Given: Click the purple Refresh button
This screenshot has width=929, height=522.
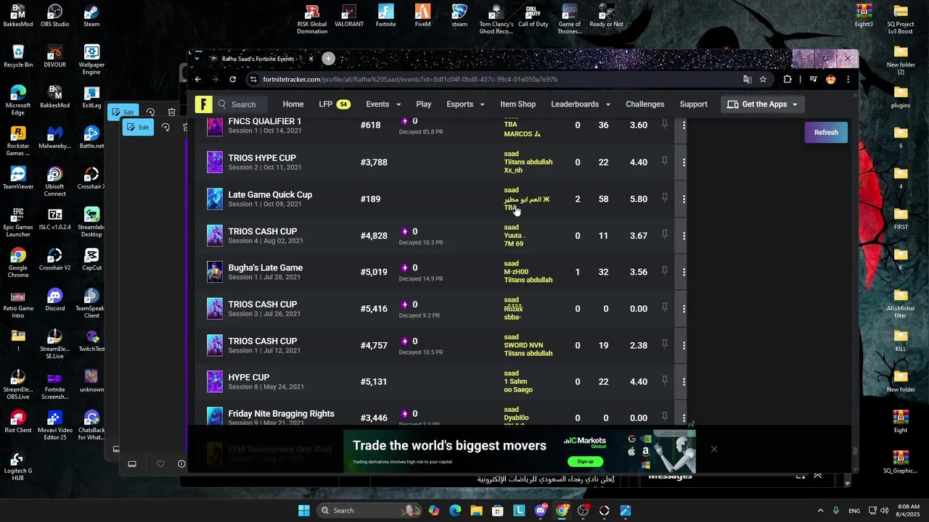Looking at the screenshot, I should point(826,133).
